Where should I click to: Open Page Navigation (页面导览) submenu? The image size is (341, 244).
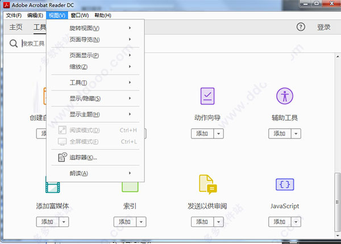tap(95, 40)
